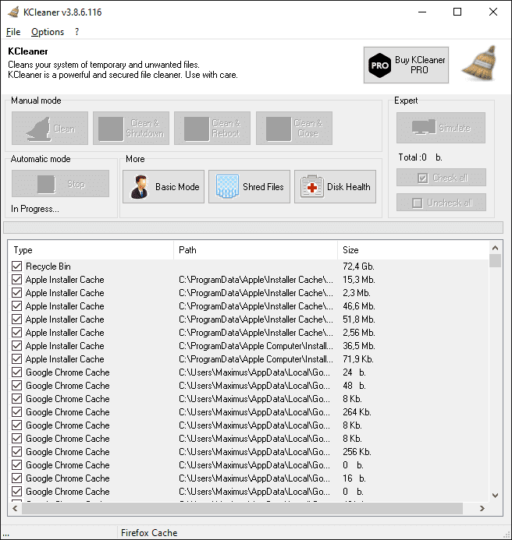Select the Google Chrome Cache 48 b. row
Viewport: 512px width, 540px height.
tap(250, 386)
